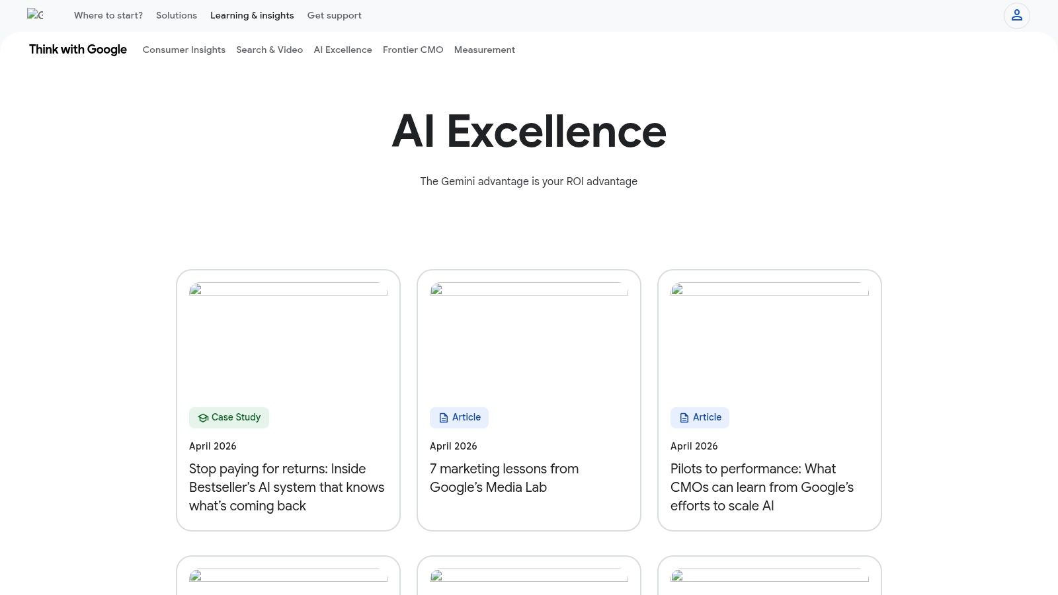Screen dimensions: 1058x595
Task: Open the 7 marketing lessons article
Action: point(504,478)
